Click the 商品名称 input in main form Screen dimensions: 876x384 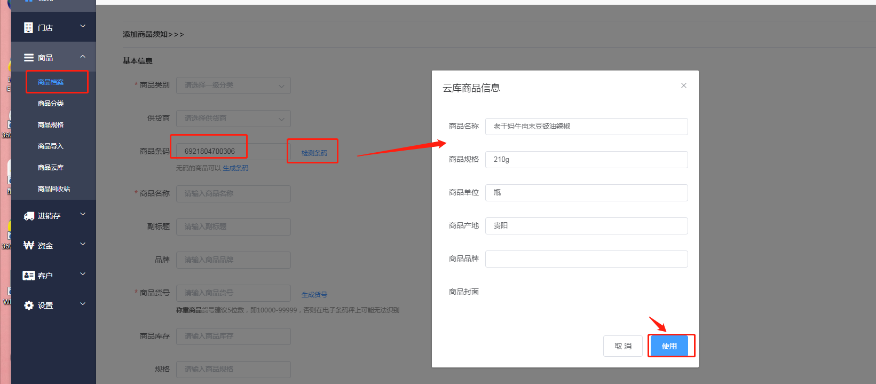click(x=233, y=194)
